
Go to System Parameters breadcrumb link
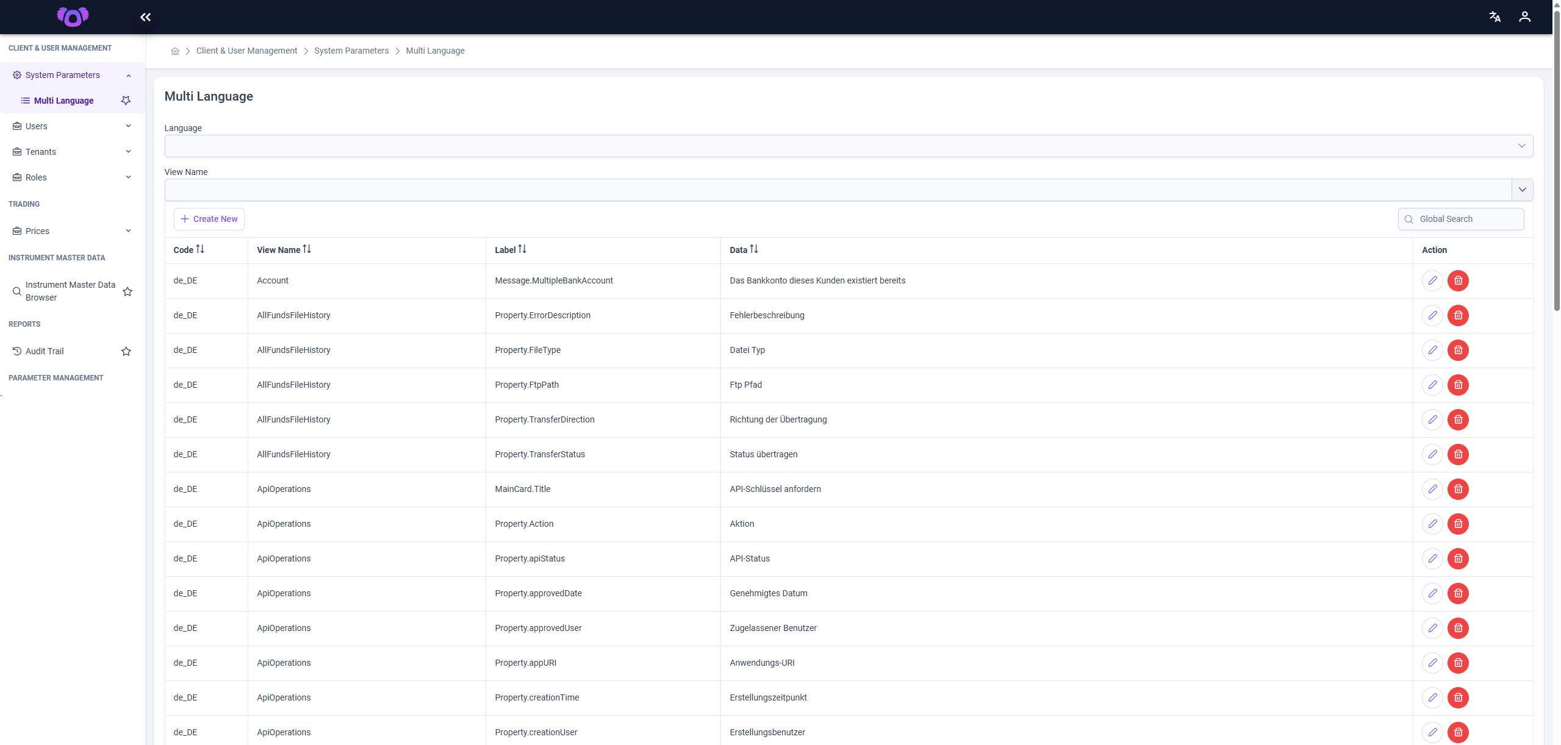(351, 51)
